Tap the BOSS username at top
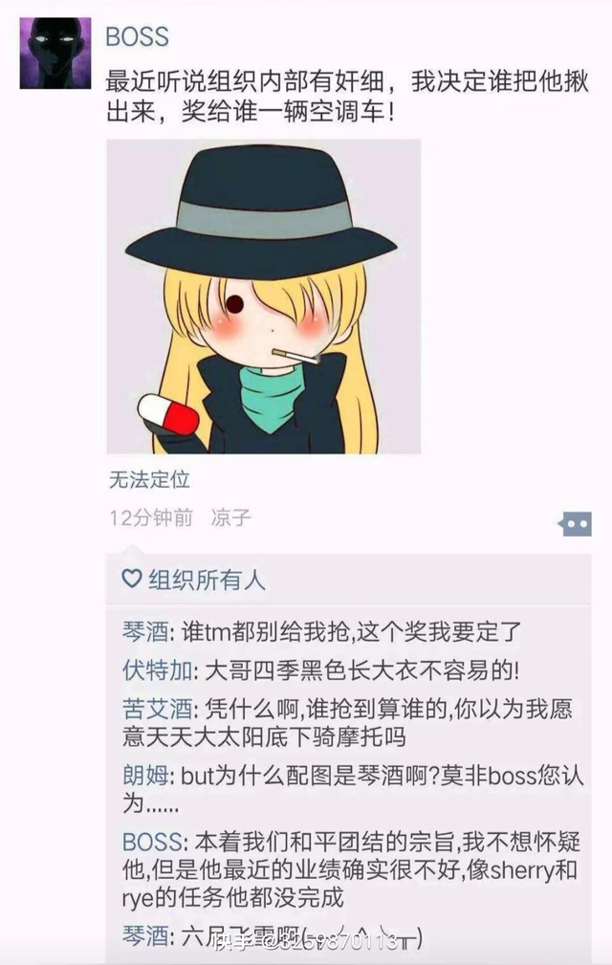The height and width of the screenshot is (965, 612). 137,37
